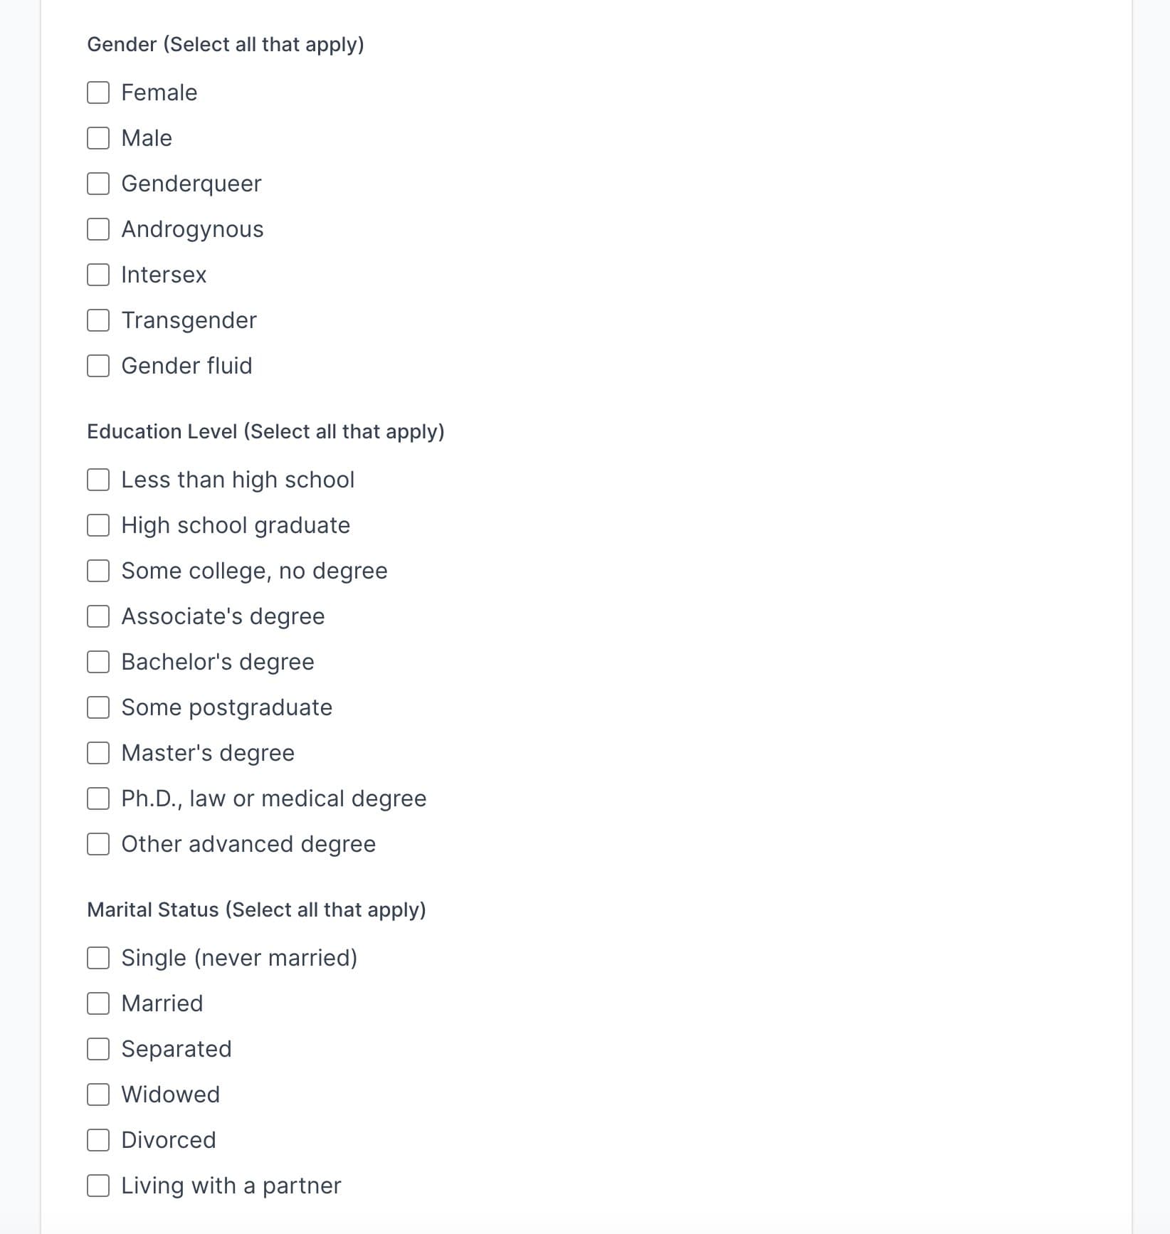Select Some postgraduate
Viewport: 1170px width, 1234px height.
coord(97,707)
